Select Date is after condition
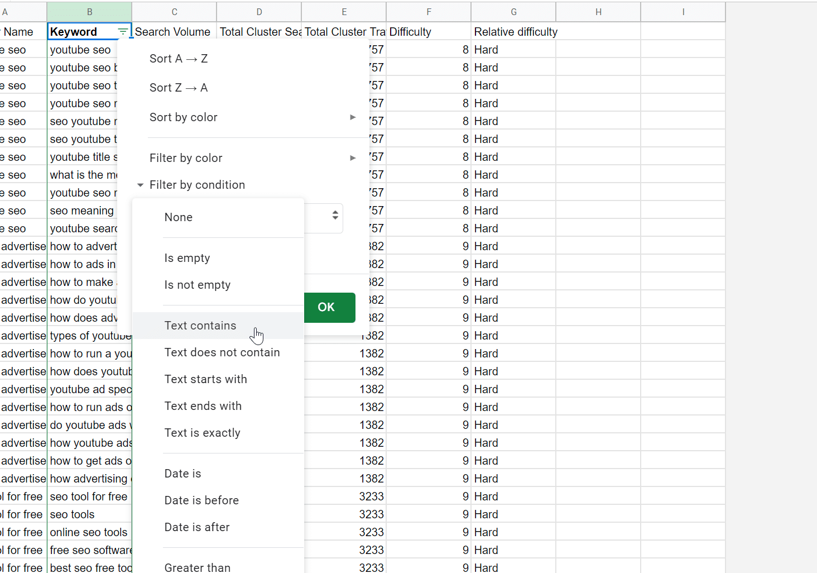The height and width of the screenshot is (573, 817). [218, 527]
